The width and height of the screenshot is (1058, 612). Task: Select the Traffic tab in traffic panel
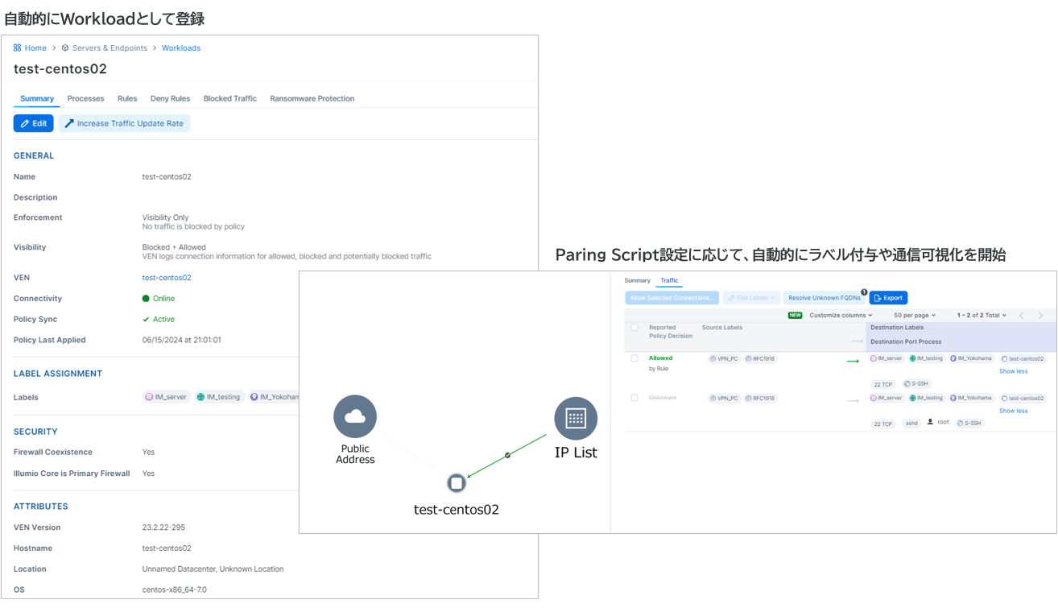(669, 281)
